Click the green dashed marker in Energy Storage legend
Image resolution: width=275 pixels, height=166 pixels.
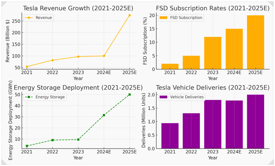click(x=29, y=97)
